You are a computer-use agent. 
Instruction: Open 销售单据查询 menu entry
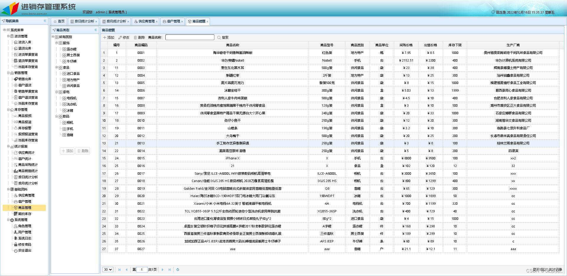(28, 91)
